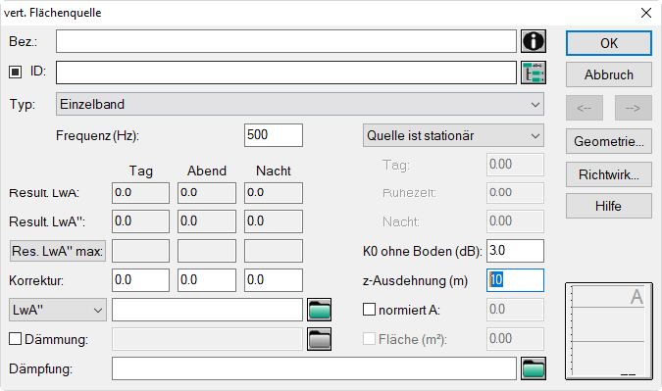Enable the normiert A checkbox
Image resolution: width=662 pixels, height=391 pixels.
(369, 310)
